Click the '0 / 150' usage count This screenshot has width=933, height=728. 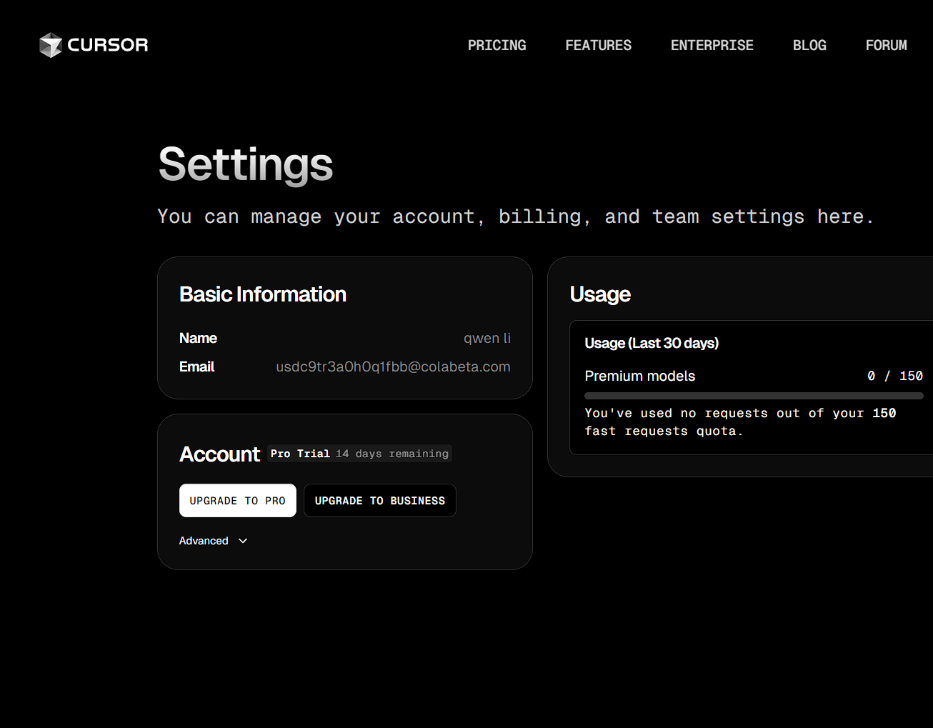pyautogui.click(x=895, y=376)
